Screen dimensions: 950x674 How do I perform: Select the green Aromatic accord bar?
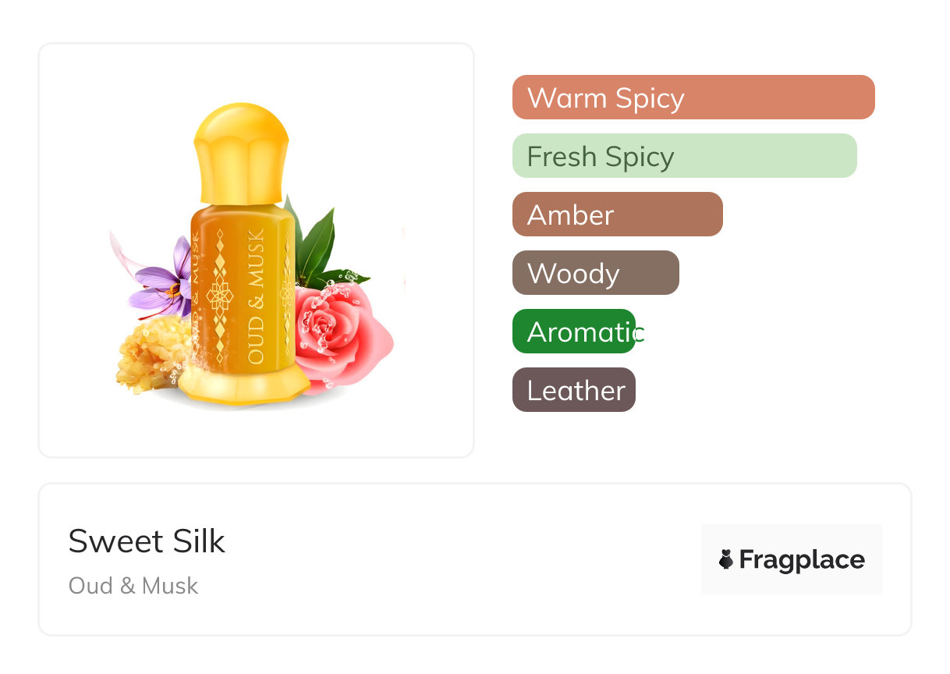pos(574,332)
